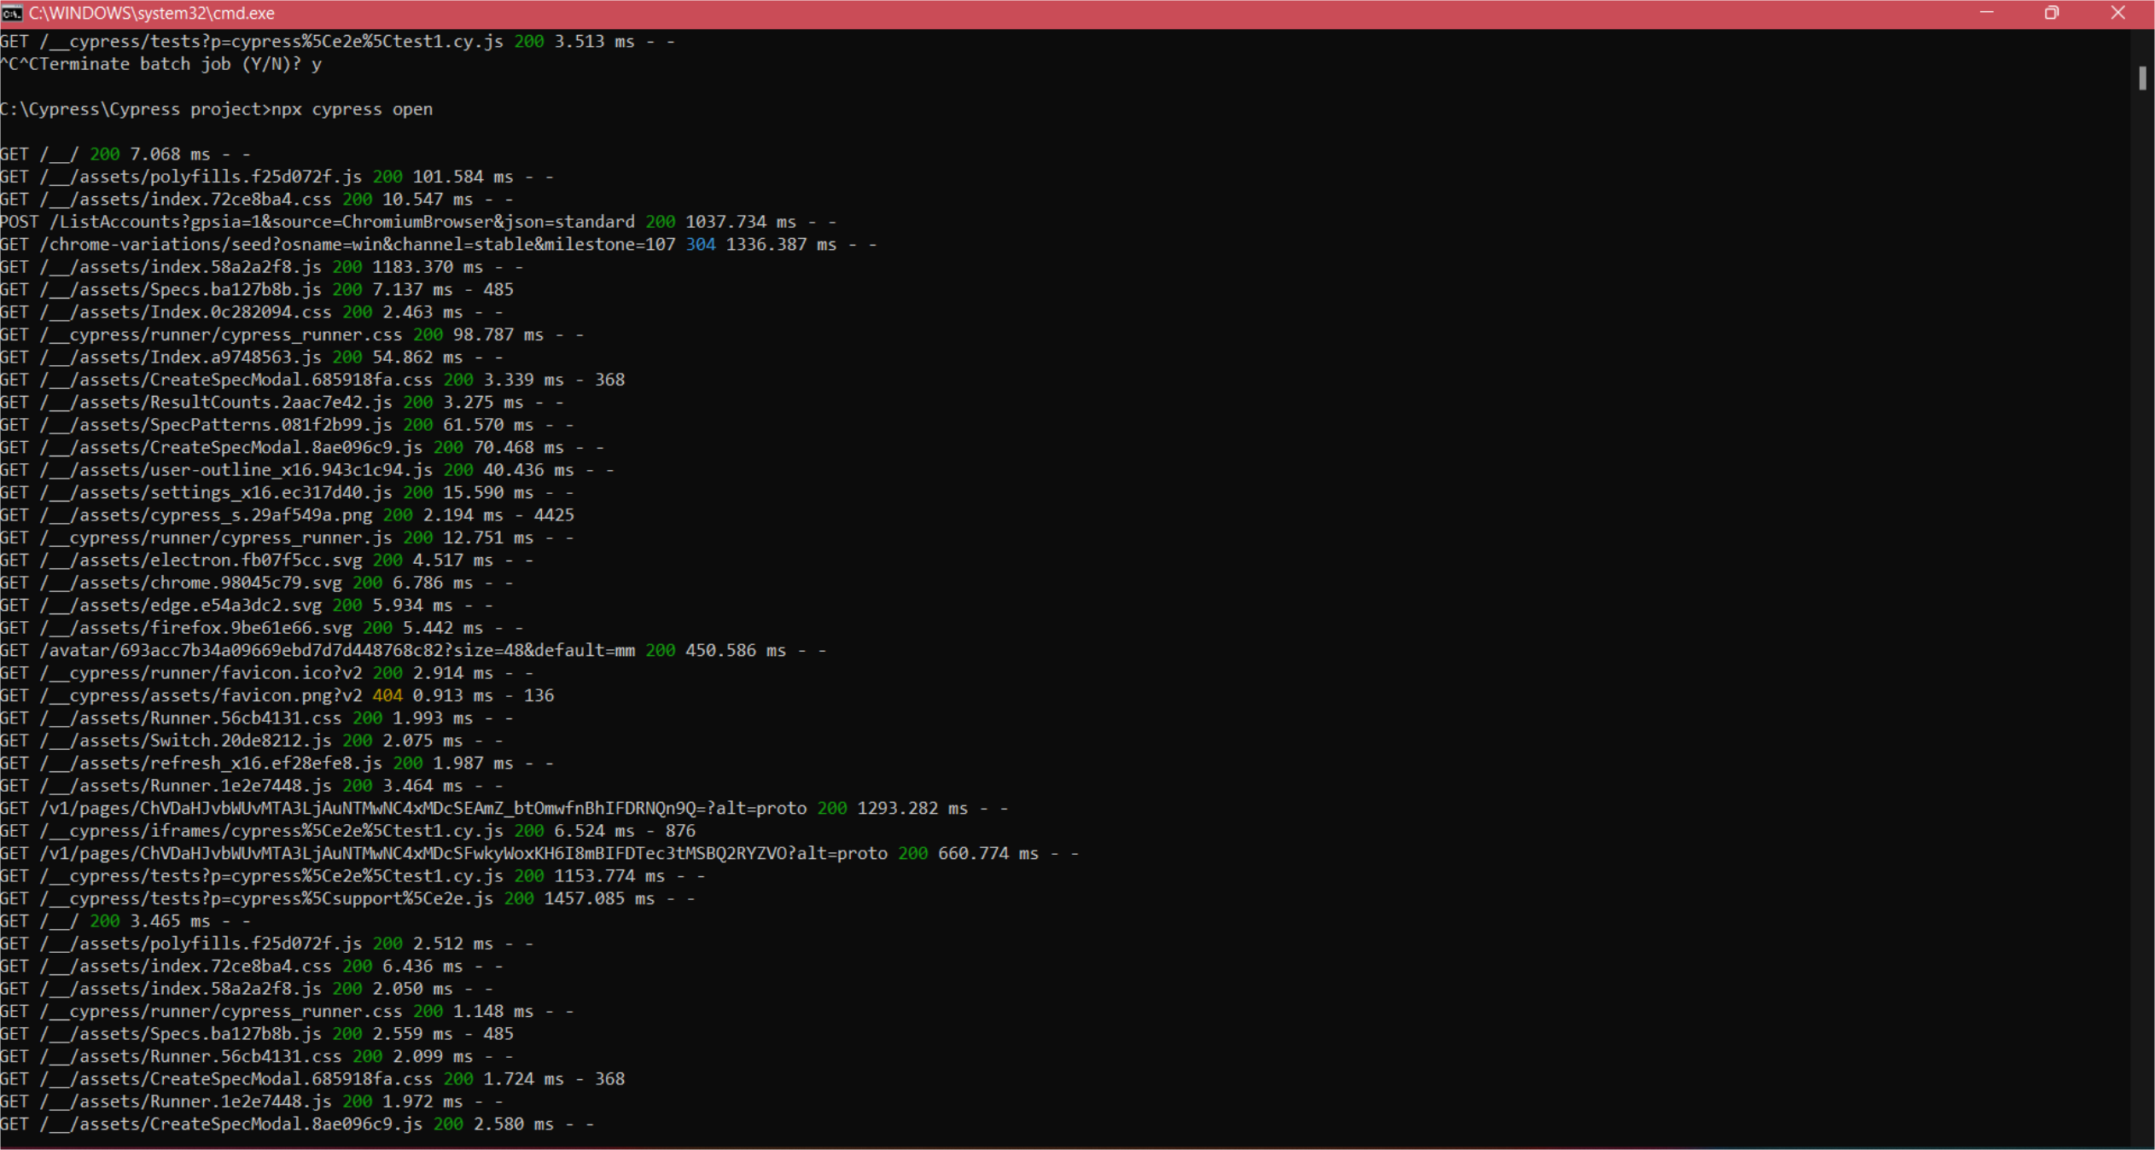Click the index.72ce8ba4.css 6.436 ms line
The image size is (2155, 1150).
(252, 967)
